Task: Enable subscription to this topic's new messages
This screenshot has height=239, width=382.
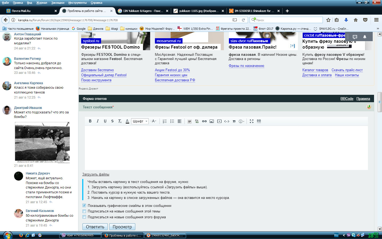Action: point(84,211)
